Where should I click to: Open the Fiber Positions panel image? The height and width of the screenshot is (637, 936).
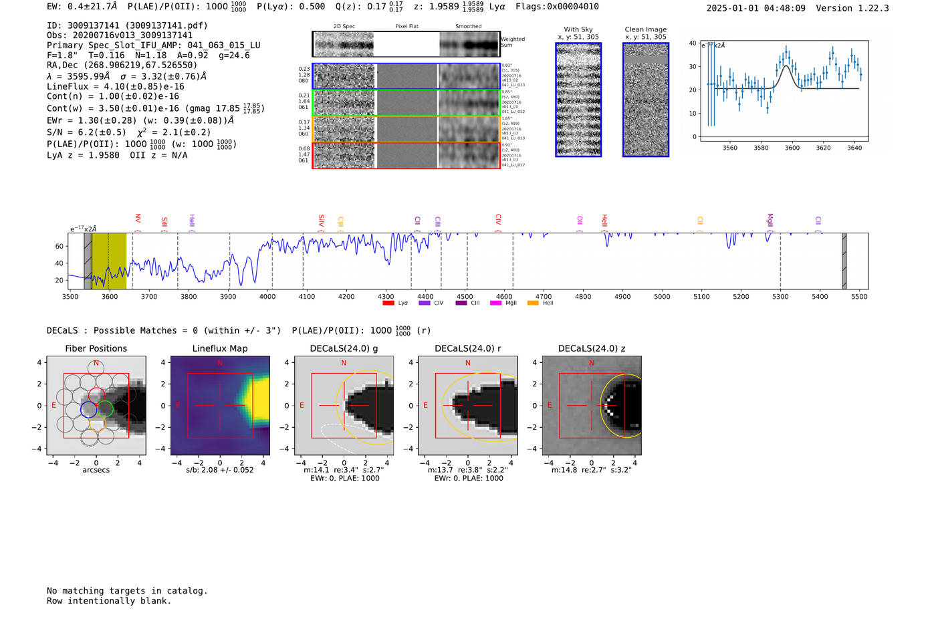tap(96, 406)
